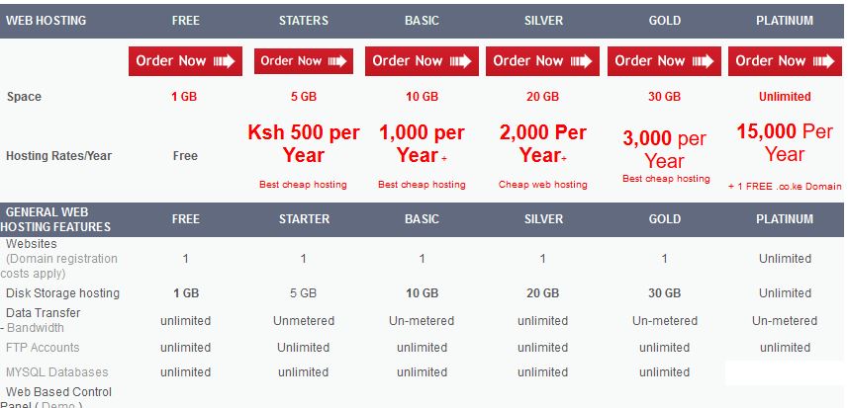Viewport: 848px width, 408px height.
Task: Open the 3,000 per Year pricing link
Action: pyautogui.click(x=664, y=149)
